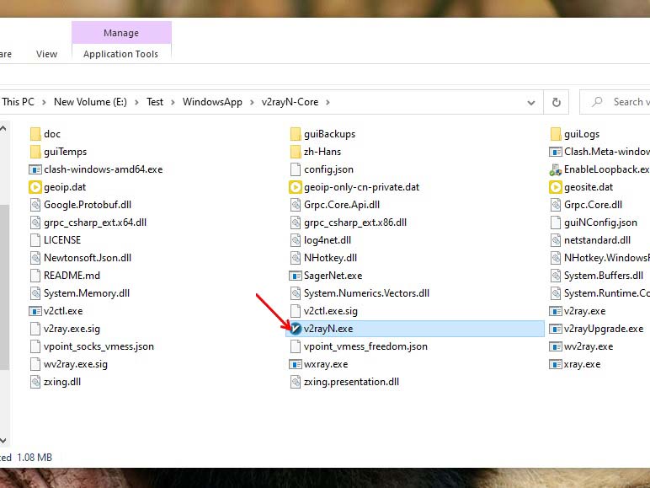
Task: Select the v2rayN.exe application icon
Action: (x=296, y=329)
